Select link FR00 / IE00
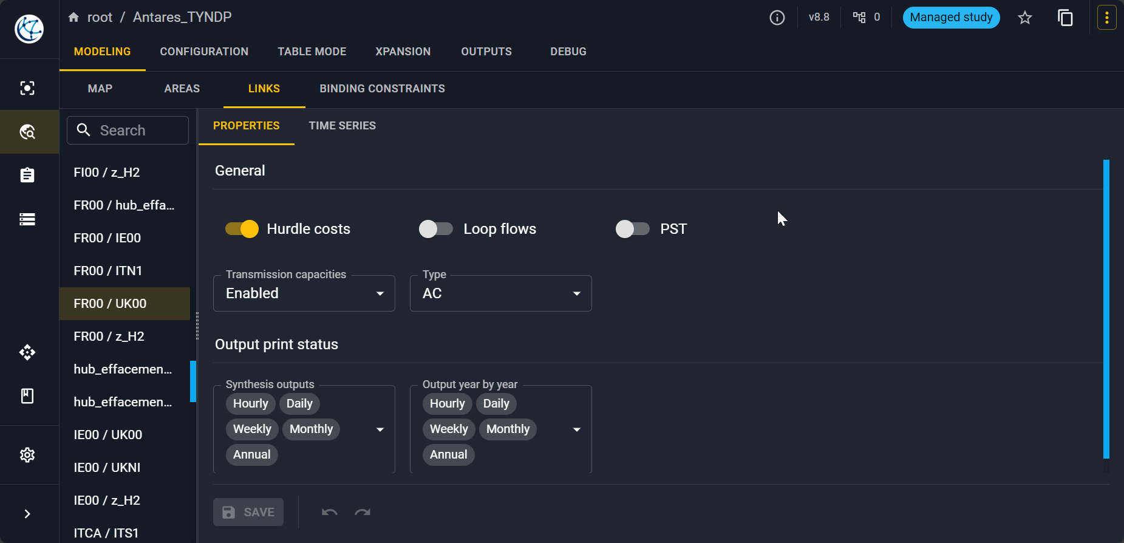1124x543 pixels. tap(125, 238)
